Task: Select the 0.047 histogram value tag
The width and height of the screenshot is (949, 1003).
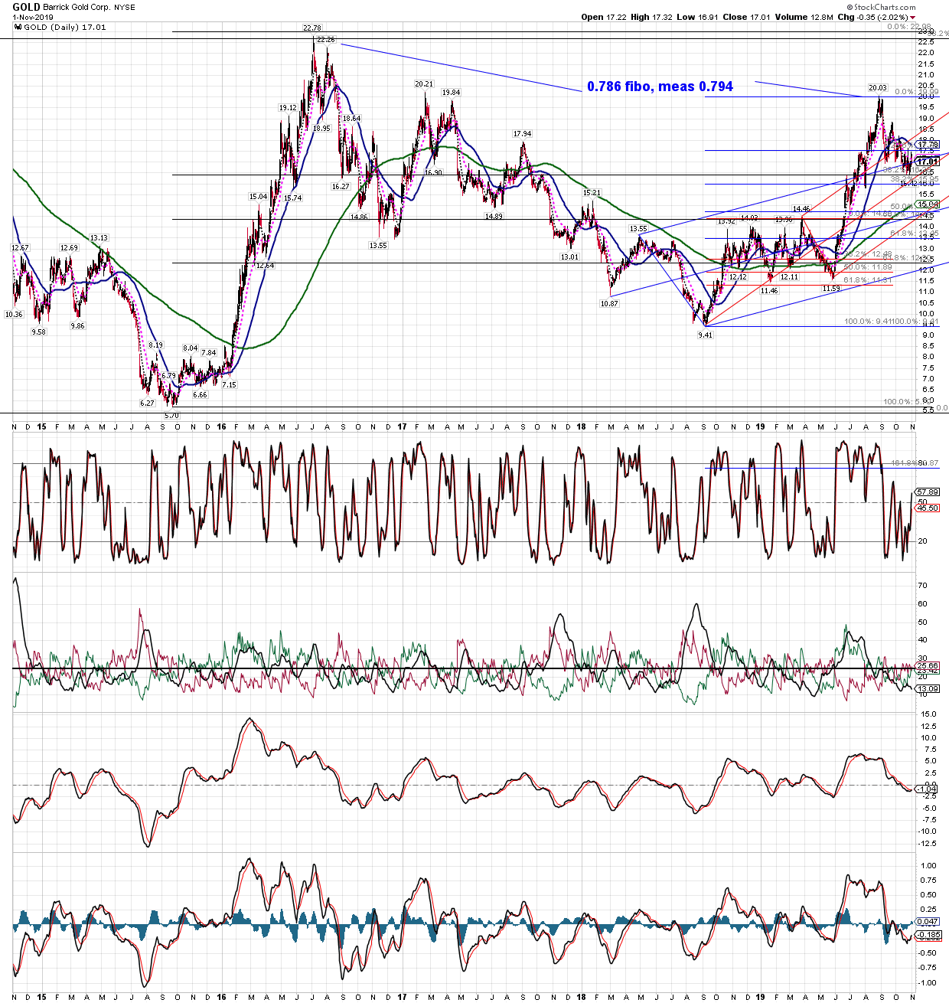Action: click(928, 922)
